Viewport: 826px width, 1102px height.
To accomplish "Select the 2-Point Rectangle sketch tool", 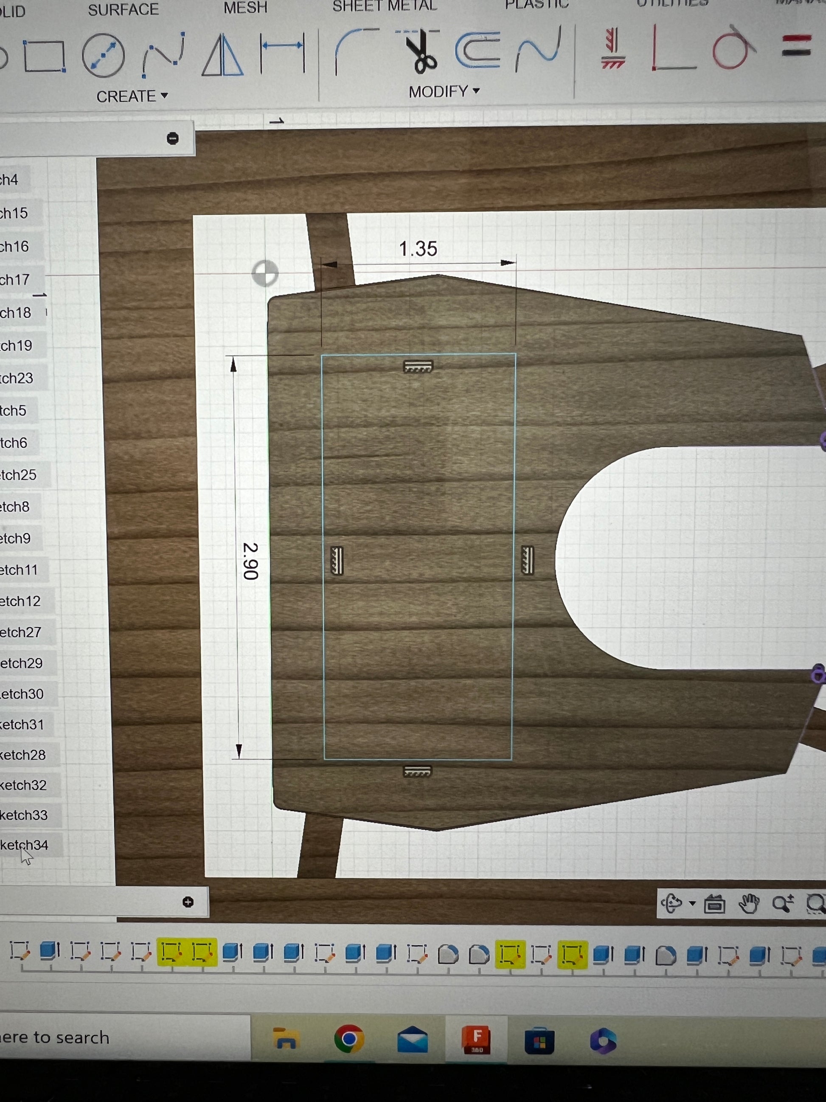I will coord(44,56).
